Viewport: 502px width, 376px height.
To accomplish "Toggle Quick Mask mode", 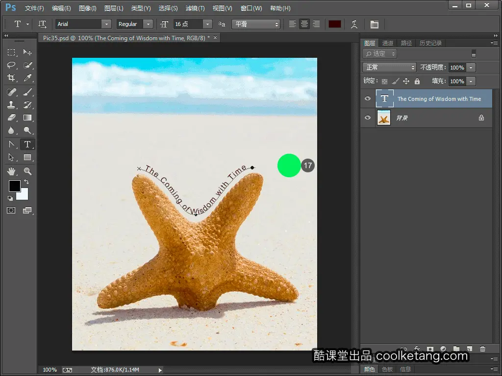I will (x=11, y=211).
